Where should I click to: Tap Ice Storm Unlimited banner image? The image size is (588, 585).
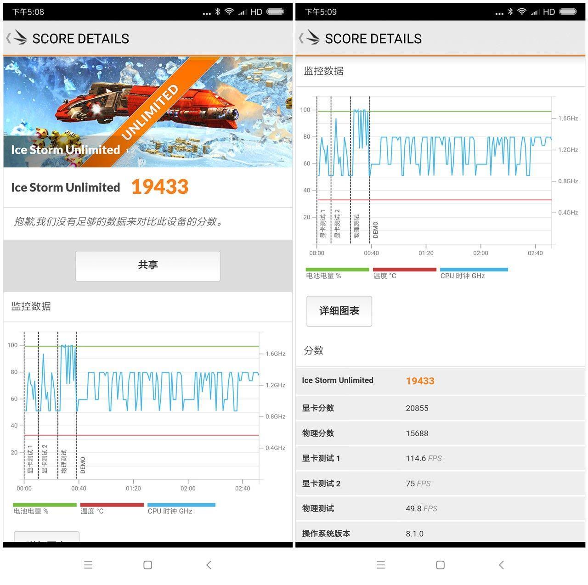point(147,112)
